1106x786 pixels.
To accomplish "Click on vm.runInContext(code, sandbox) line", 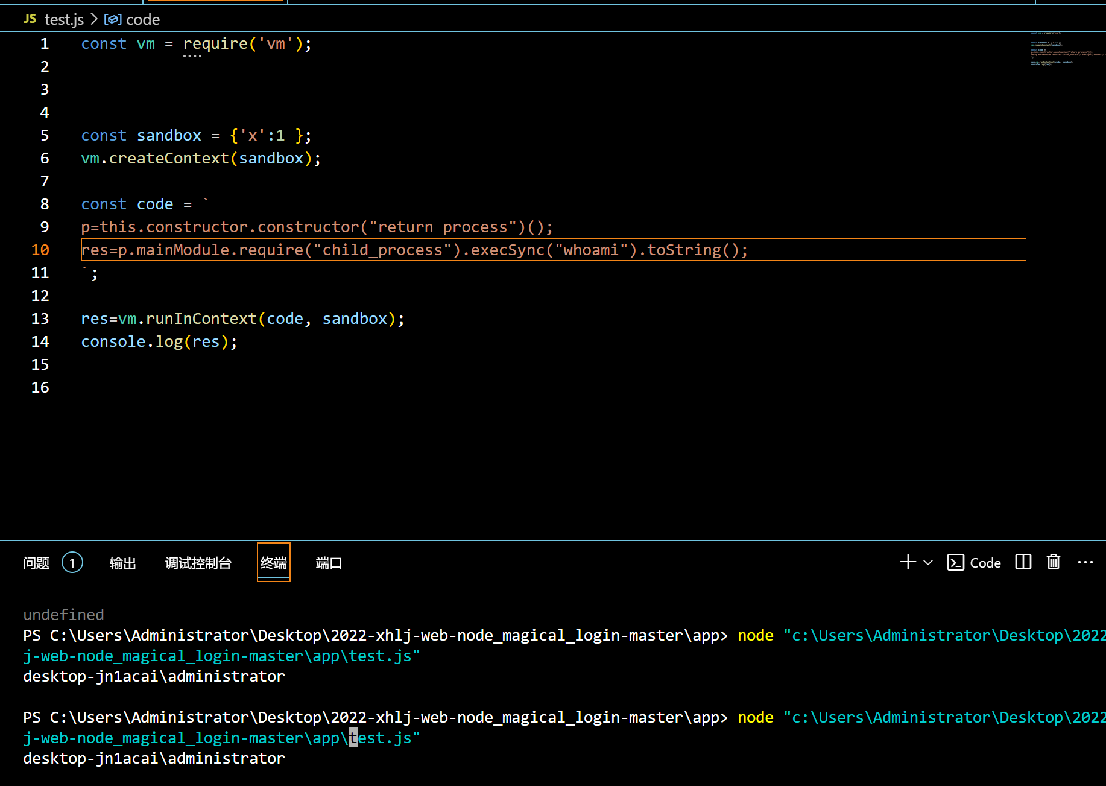I will pos(243,319).
